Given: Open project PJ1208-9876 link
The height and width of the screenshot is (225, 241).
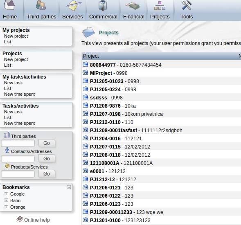Looking at the screenshot, I should point(105,106).
